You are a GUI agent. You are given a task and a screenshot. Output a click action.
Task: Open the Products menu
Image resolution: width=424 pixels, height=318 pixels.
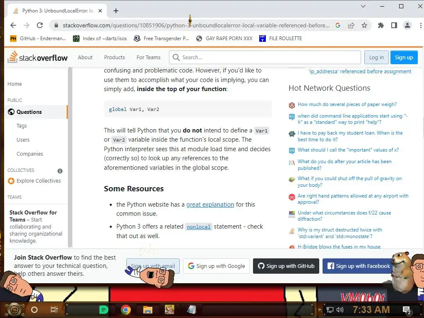[114, 57]
